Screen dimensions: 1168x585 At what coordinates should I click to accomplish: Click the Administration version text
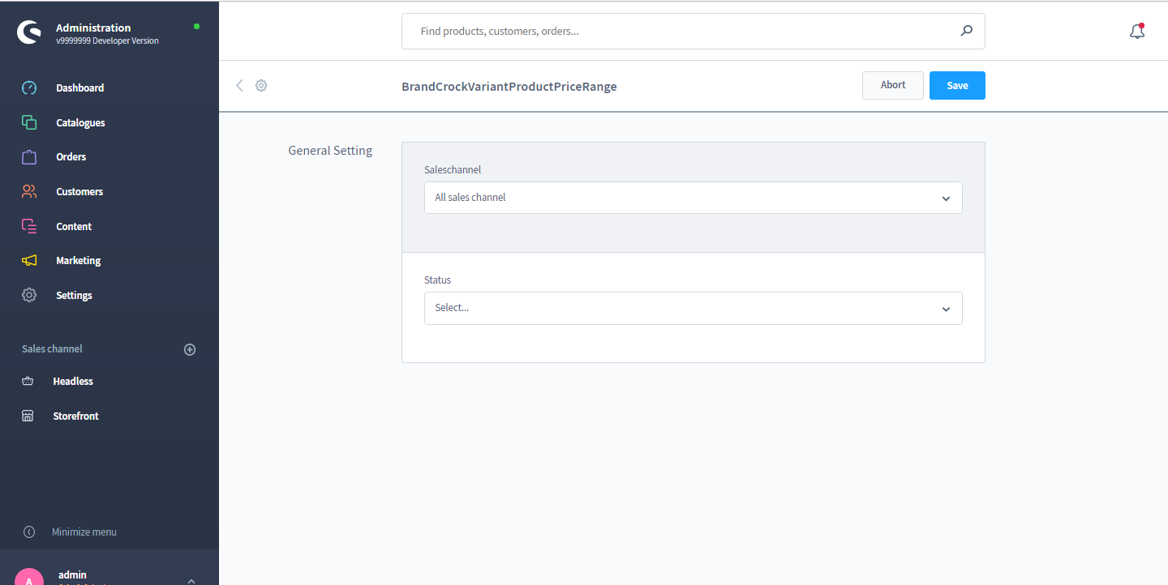107,41
